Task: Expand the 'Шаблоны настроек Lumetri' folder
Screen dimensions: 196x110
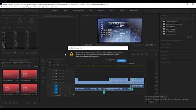Action: (161, 24)
